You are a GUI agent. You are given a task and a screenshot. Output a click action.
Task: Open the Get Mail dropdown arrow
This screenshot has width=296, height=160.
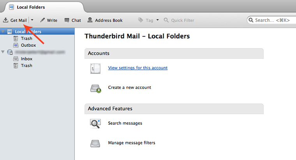click(32, 20)
